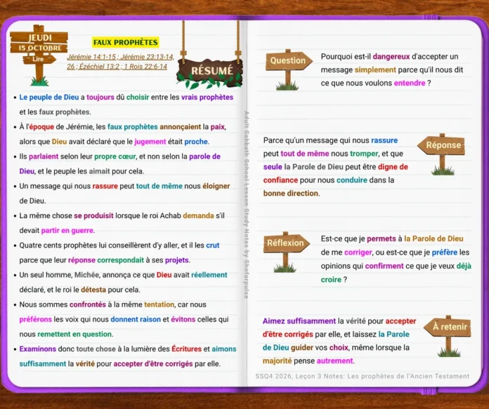Click the word "simplement" in the question
This screenshot has height=409, width=489.
[x=375, y=69]
